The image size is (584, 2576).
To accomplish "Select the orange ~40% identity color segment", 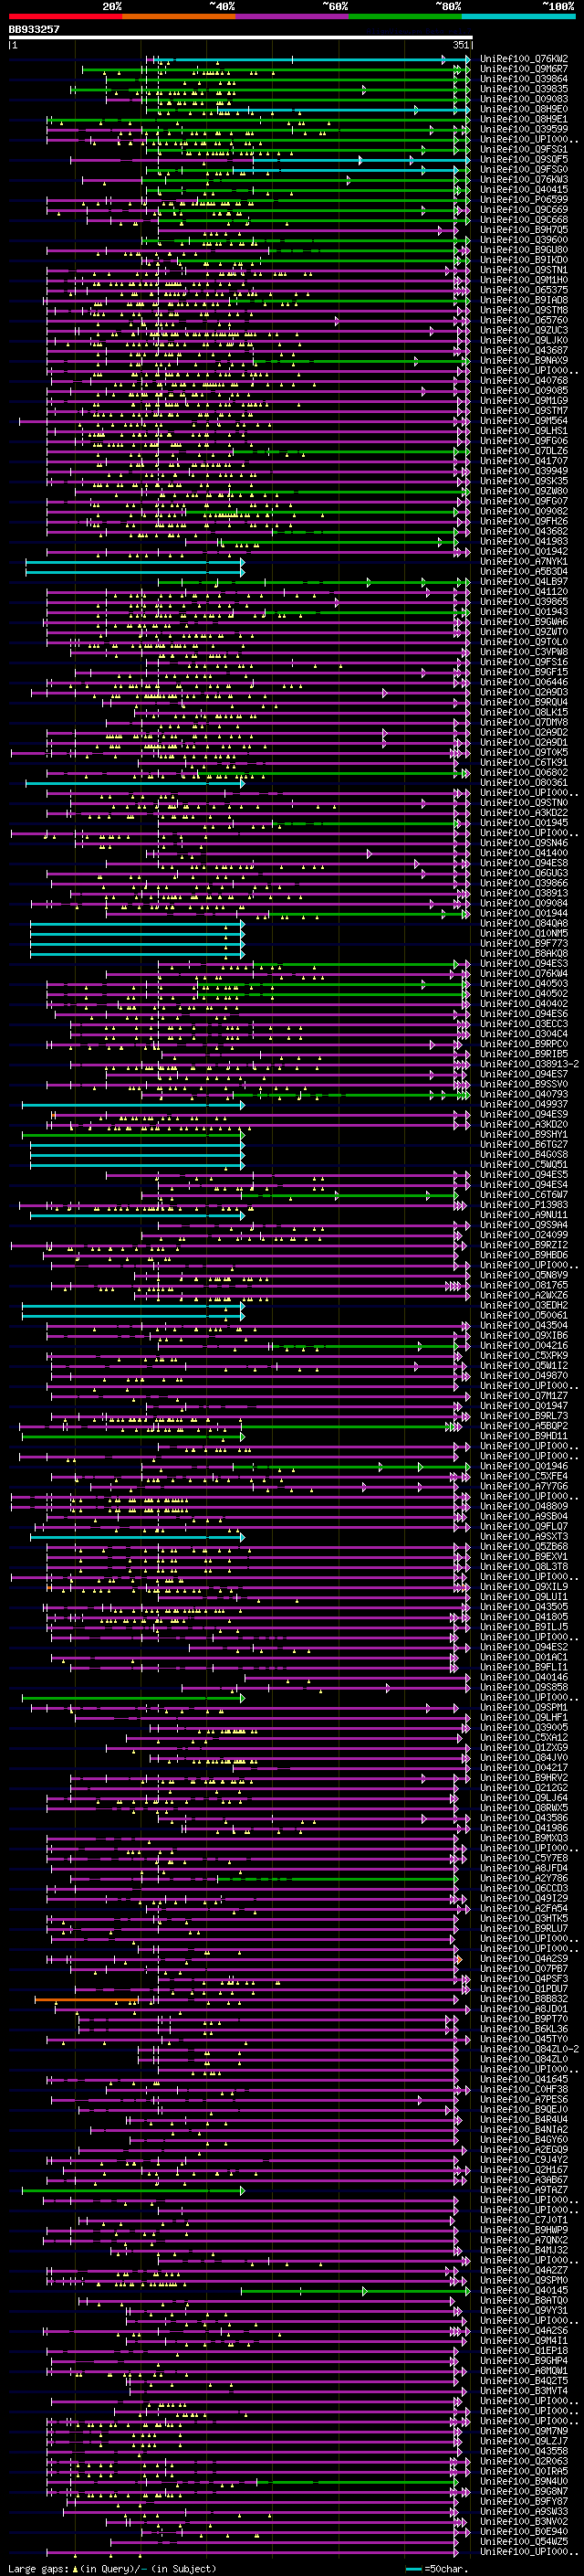I will click(179, 16).
